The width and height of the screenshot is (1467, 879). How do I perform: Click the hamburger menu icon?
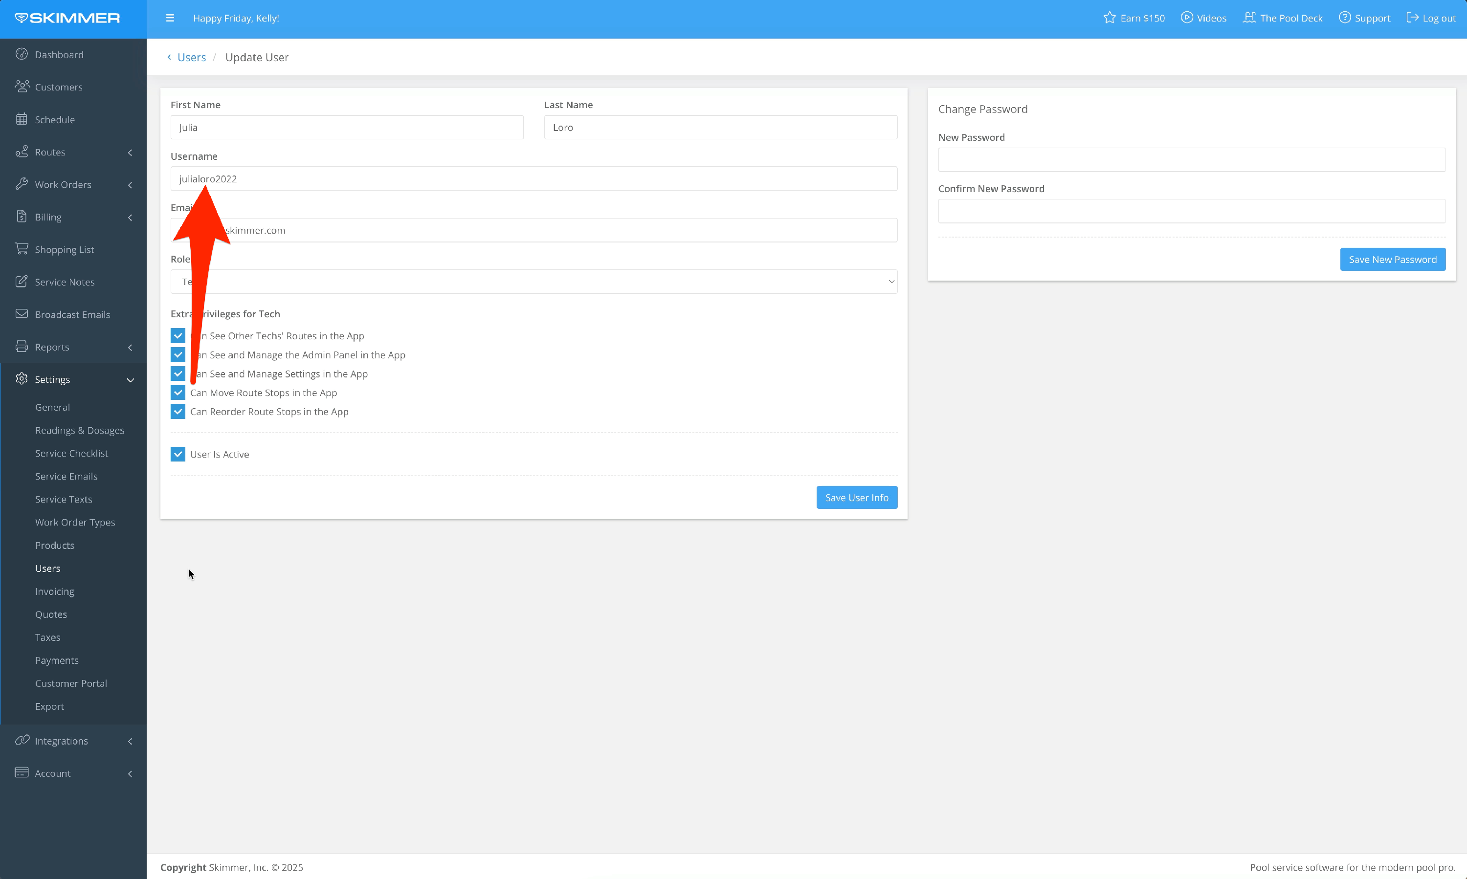[170, 18]
